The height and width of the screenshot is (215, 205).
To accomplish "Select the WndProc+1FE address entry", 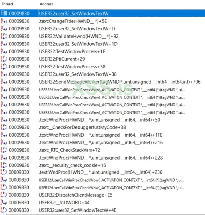I will pyautogui.click(x=101, y=135).
